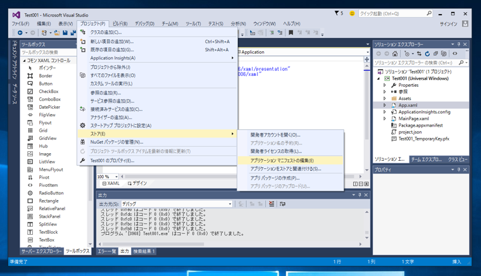Open the ファイル(F) menu

click(x=20, y=23)
